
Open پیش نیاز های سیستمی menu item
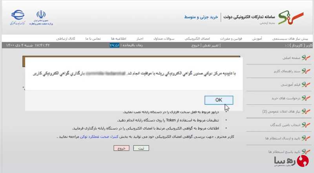click(x=290, y=39)
